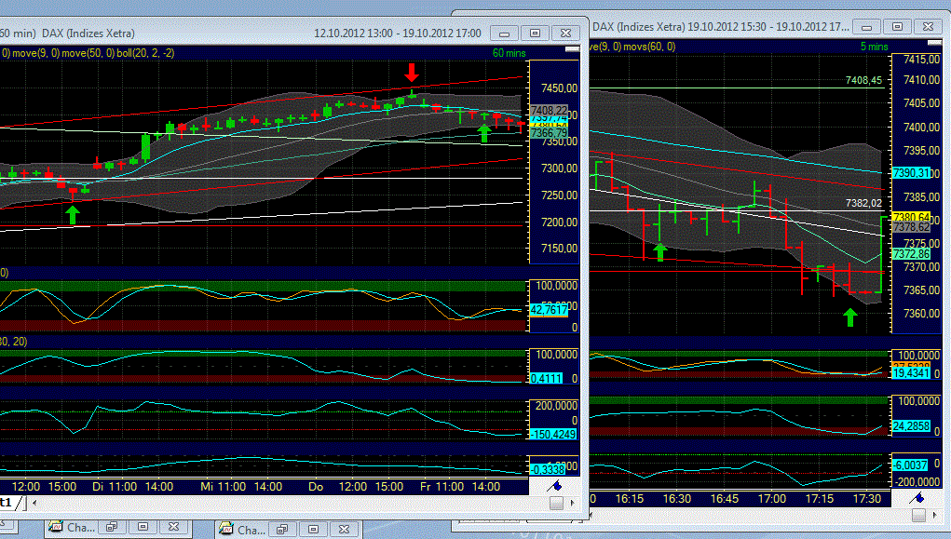Click the restore icon beside the second Cha taskbar entry
Screen dimensions: 951x539
tap(282, 527)
